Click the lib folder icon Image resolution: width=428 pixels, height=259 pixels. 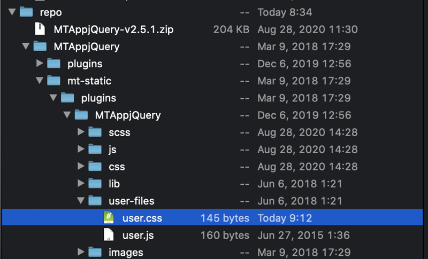click(95, 184)
